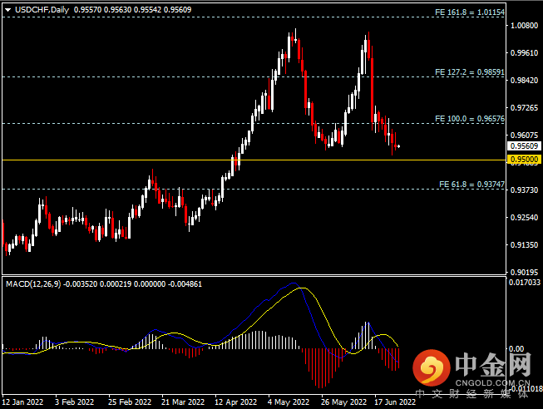Click the 0.97265 price axis value
This screenshot has width=543, height=409.
pyautogui.click(x=525, y=108)
